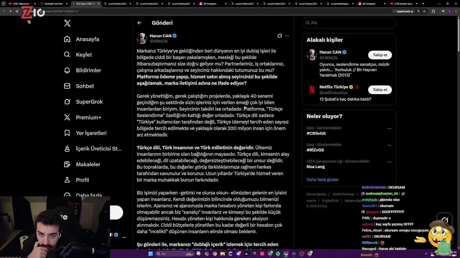The height and width of the screenshot is (258, 460).
Task: Open options for the #RİZvGS trend
Action: click(389, 145)
